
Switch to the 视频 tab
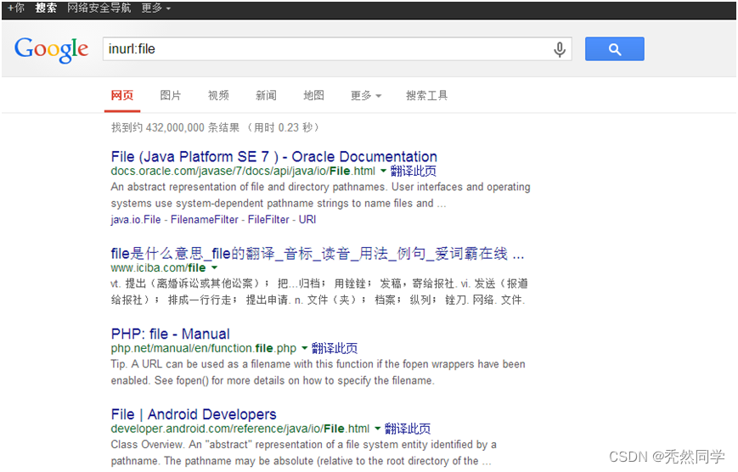(x=218, y=96)
